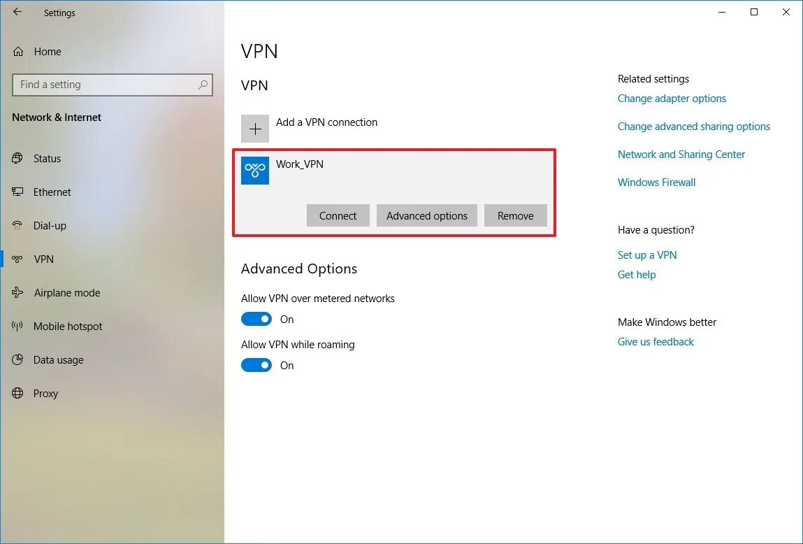Image resolution: width=803 pixels, height=544 pixels.
Task: Click the Mobile hotspot icon
Action: (x=18, y=327)
